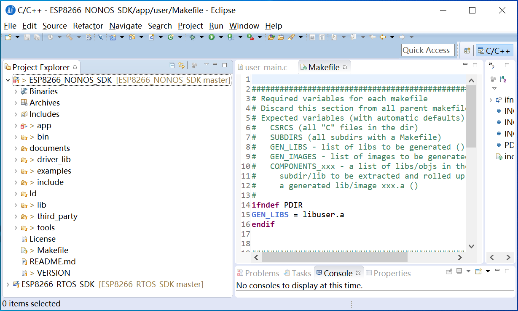The image size is (518, 311).
Task: Click the New Source Folder icon
Action: pyautogui.click(x=132, y=37)
